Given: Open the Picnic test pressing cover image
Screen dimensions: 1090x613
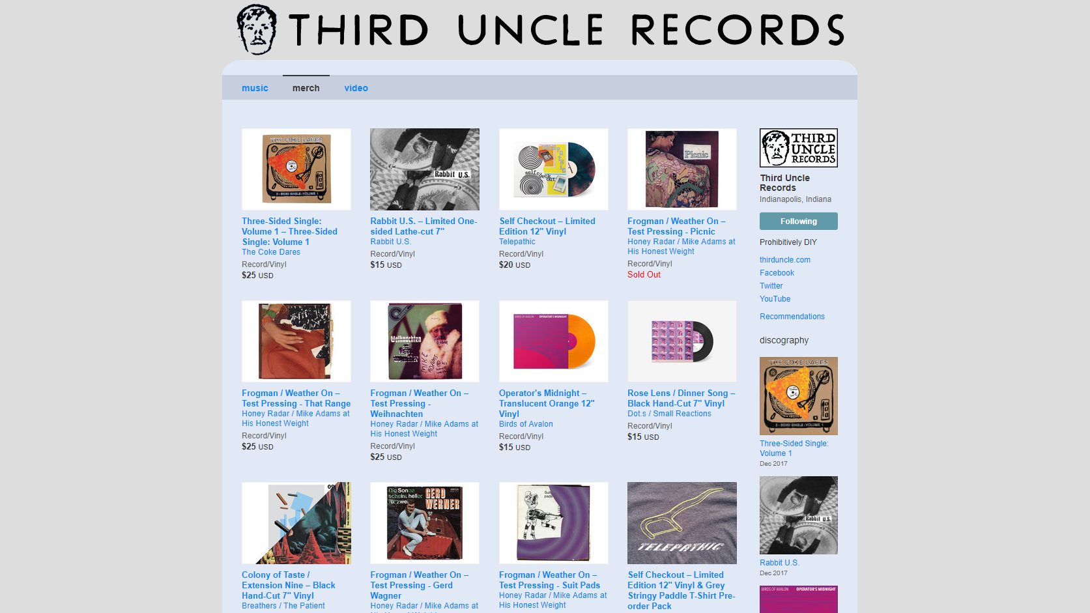Looking at the screenshot, I should coord(682,169).
